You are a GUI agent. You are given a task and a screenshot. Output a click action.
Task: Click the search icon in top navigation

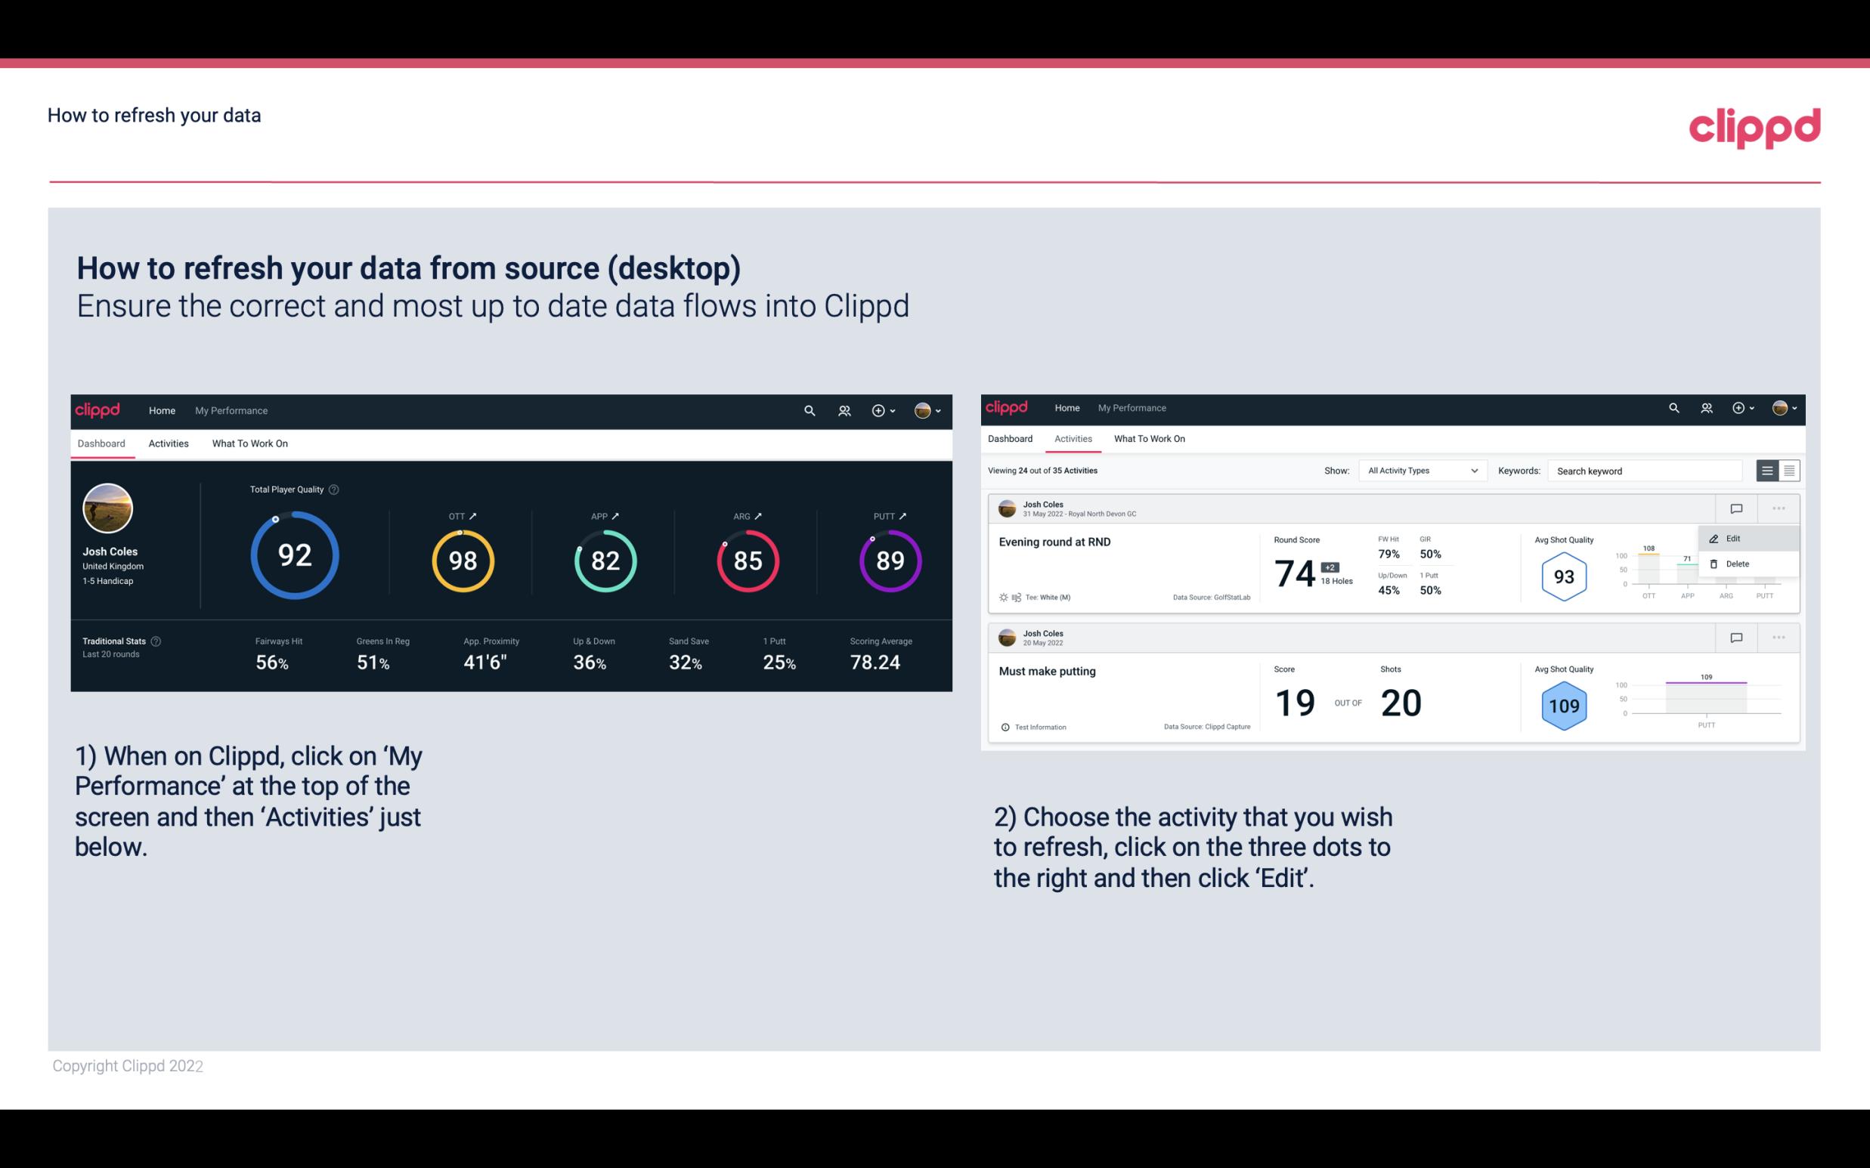[809, 410]
